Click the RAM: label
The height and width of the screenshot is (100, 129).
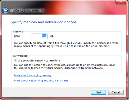pos(17,36)
